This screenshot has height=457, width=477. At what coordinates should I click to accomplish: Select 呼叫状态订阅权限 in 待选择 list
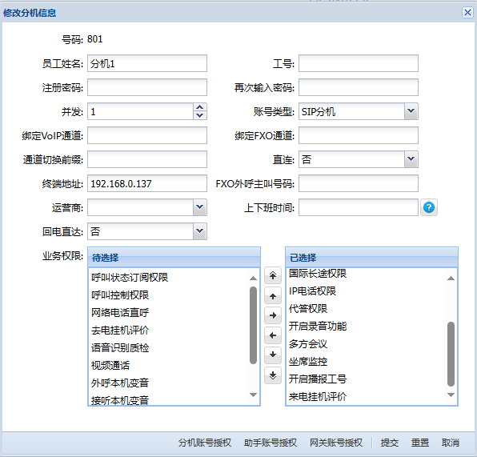[x=169, y=278]
